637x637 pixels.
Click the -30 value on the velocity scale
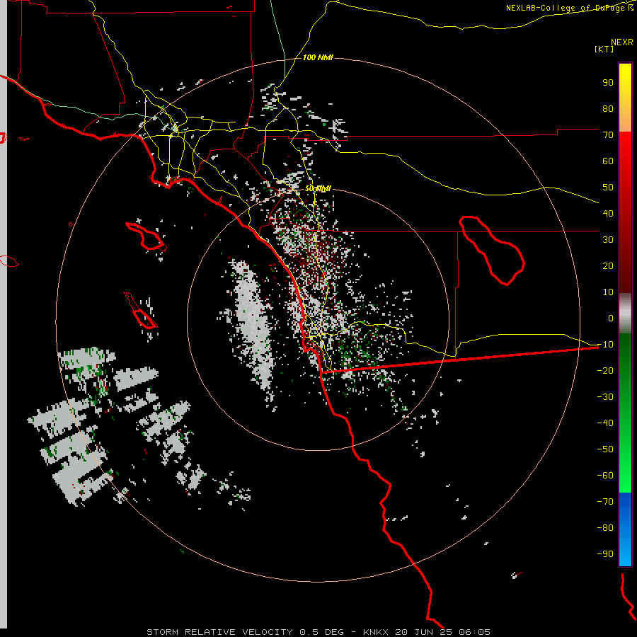[605, 397]
